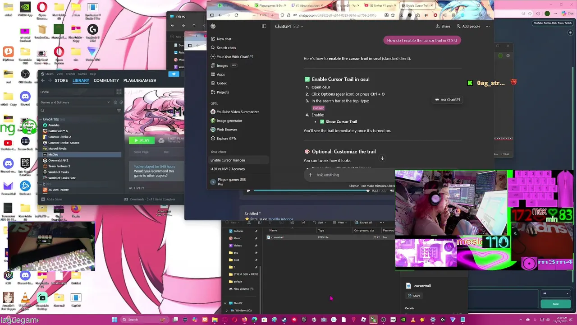Reload the Firefox page
Image resolution: width=577 pixels, height=325 pixels.
(x=236, y=15)
